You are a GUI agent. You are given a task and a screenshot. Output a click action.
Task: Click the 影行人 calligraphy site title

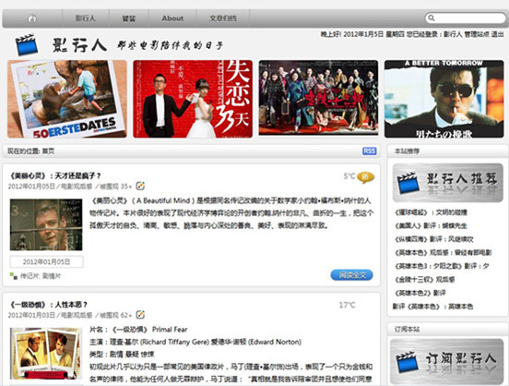tap(79, 45)
